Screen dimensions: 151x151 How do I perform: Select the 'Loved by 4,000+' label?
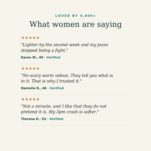click(75, 16)
